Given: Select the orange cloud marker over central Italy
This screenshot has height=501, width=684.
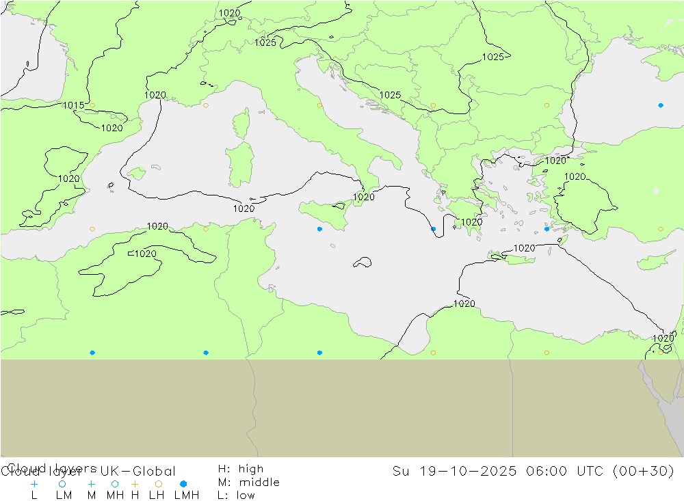Looking at the screenshot, I should tap(319, 105).
